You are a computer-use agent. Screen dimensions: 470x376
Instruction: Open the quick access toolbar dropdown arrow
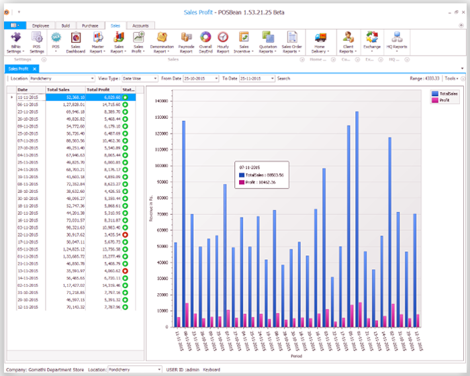[x=19, y=12]
